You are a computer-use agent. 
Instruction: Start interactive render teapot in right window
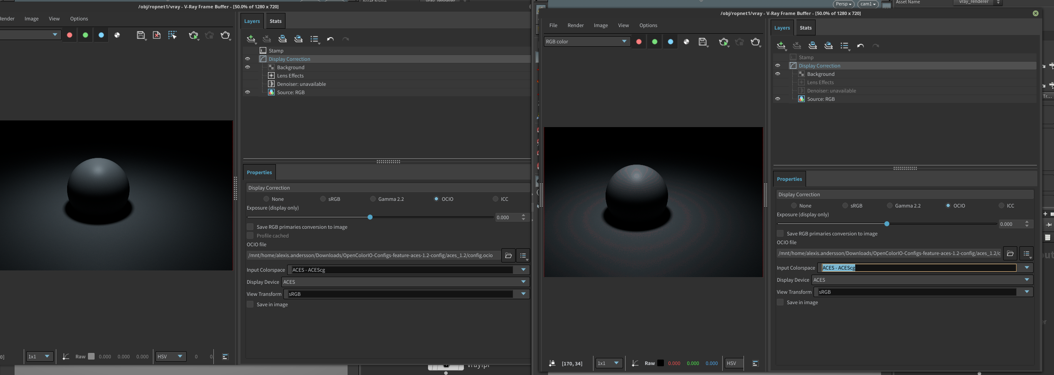tap(724, 42)
